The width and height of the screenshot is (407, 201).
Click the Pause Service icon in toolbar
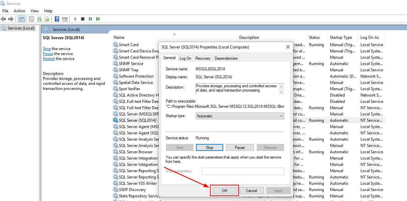coord(90,19)
